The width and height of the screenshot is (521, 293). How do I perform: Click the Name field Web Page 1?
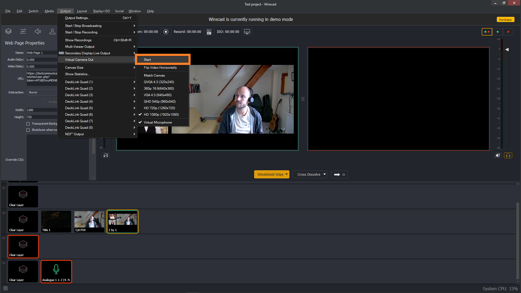pos(42,53)
